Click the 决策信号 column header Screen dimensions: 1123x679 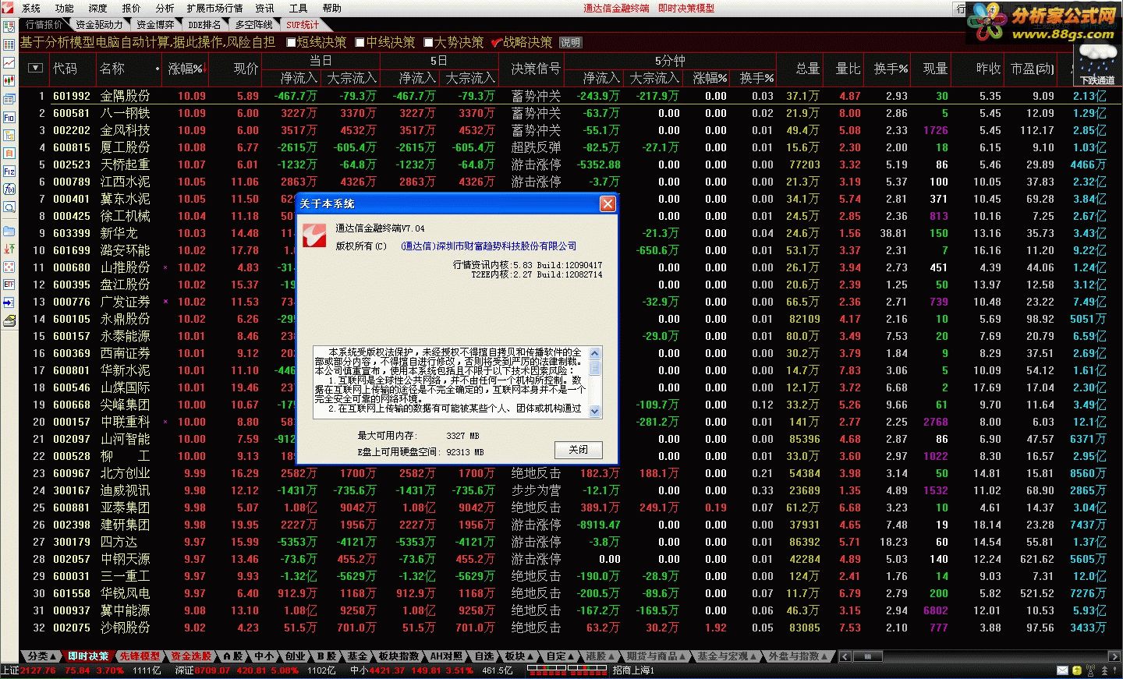click(x=536, y=69)
